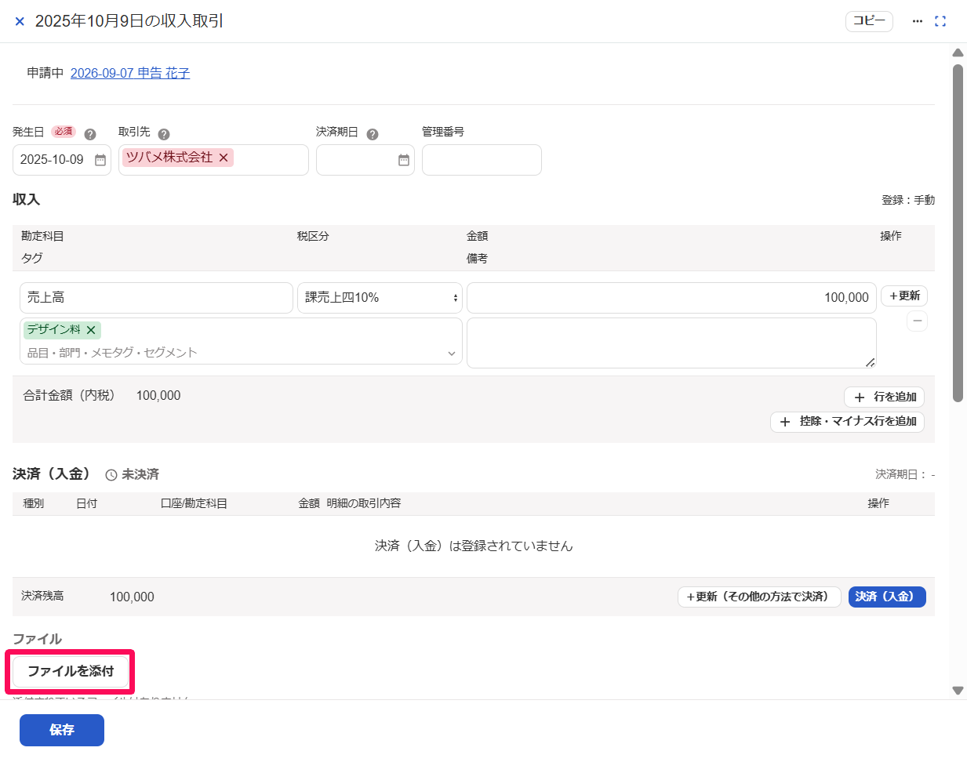The width and height of the screenshot is (967, 762).
Task: Remove ツバメ株式会社 partner tag
Action: (x=224, y=158)
